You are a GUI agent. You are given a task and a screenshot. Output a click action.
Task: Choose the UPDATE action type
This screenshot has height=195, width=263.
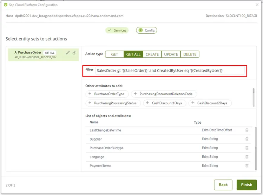(171, 54)
